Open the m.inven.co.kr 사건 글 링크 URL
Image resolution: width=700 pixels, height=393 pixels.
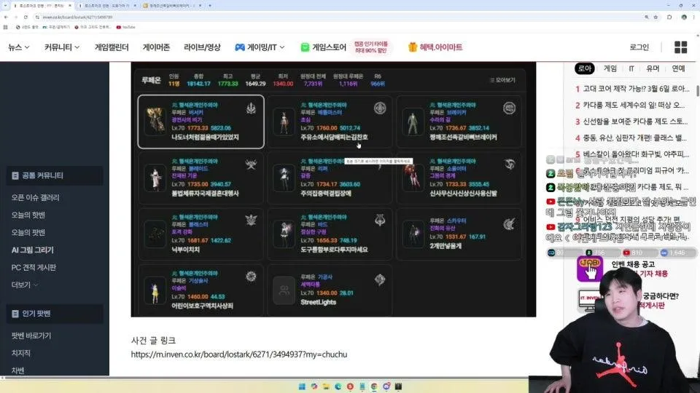pos(239,354)
